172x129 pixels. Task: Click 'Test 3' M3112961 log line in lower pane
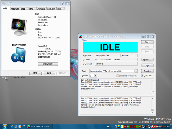[112, 103]
